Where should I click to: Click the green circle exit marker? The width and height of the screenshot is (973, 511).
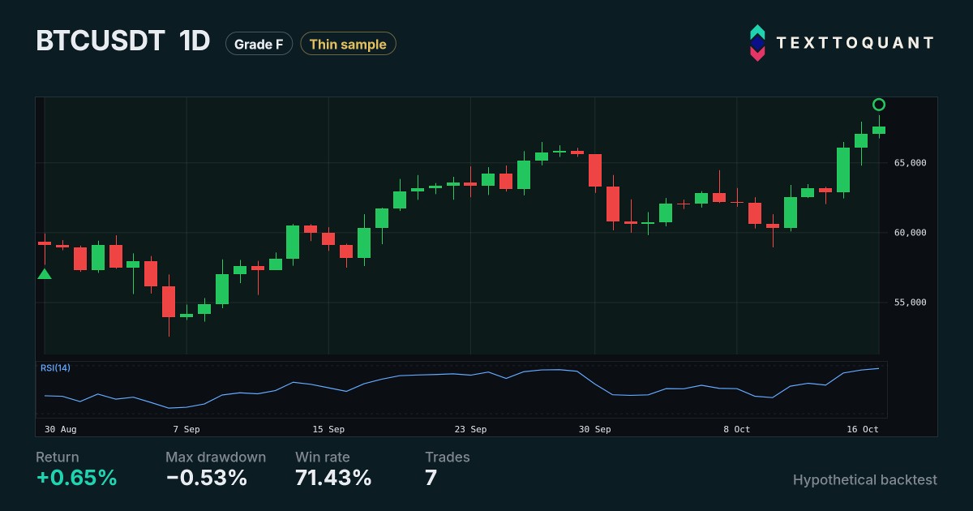coord(879,105)
